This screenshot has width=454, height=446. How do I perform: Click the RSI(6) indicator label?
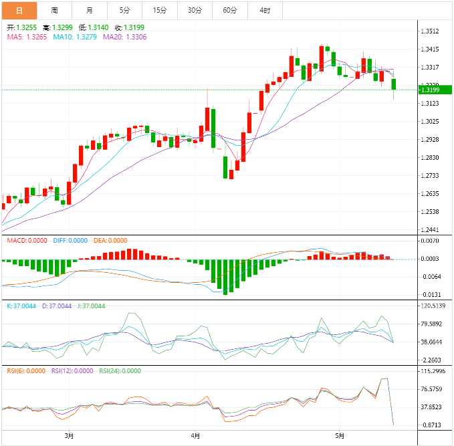(x=26, y=371)
